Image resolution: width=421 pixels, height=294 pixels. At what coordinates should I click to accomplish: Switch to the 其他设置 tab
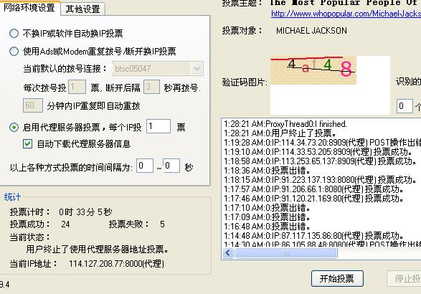[x=82, y=9]
